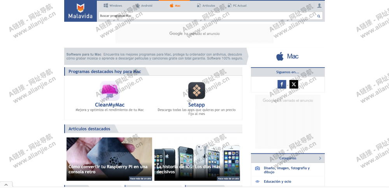Click 'Descarga todas las apps' Setapp description
Screen dimensions: 389x188
(x=196, y=112)
